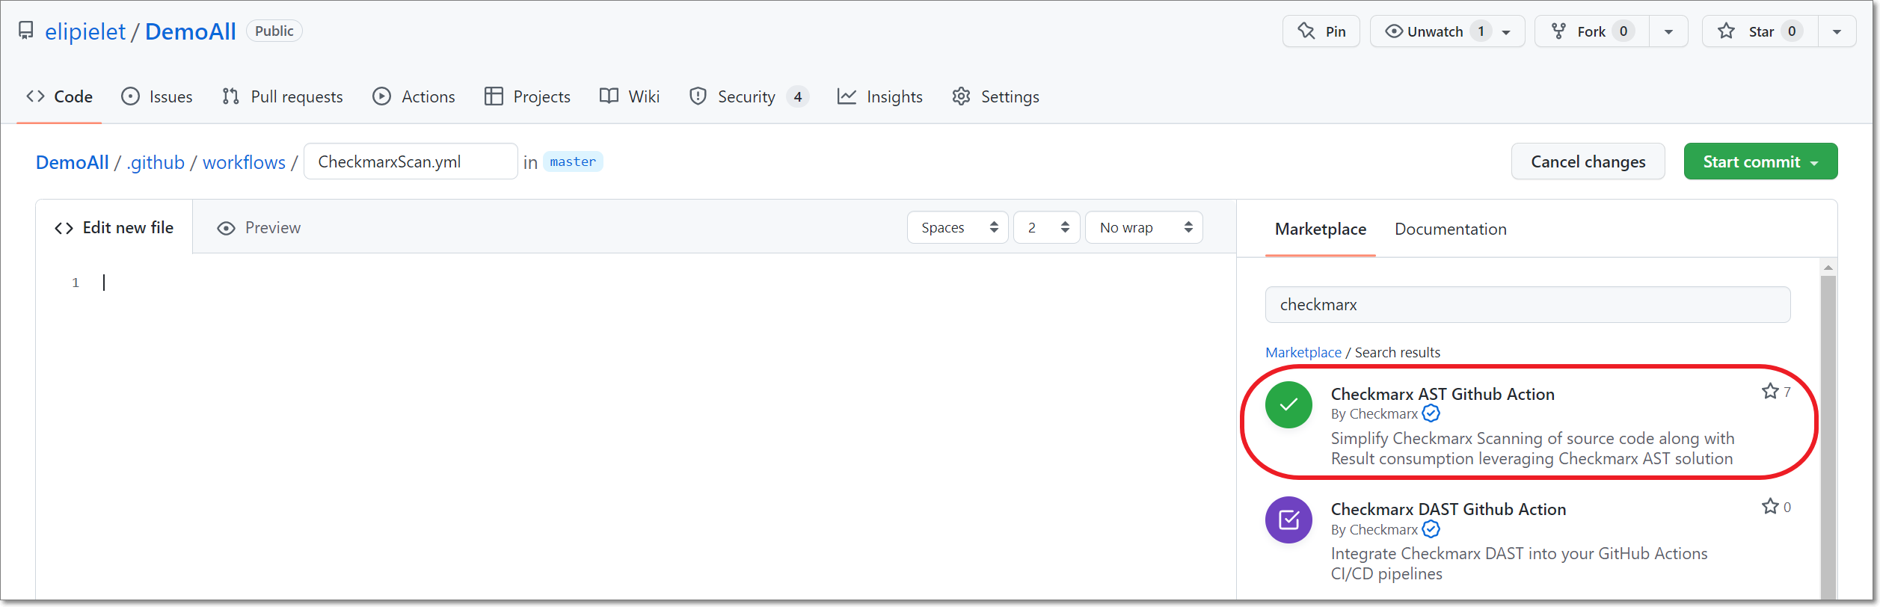The width and height of the screenshot is (1880, 607).
Task: Switch to the Actions tab
Action: coord(414,96)
